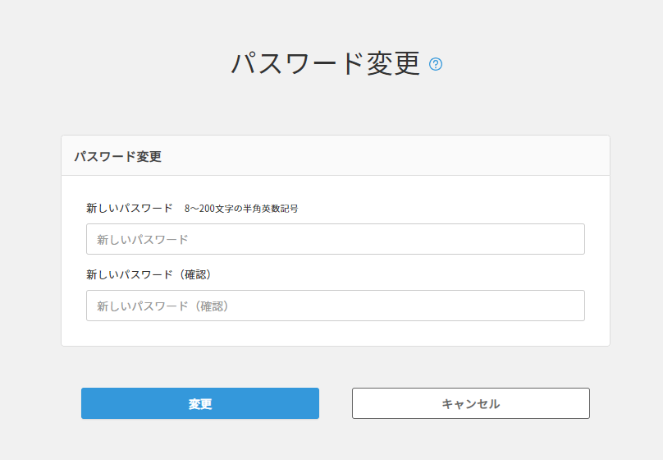Focus the 新しいパスワード input field
Image resolution: width=663 pixels, height=460 pixels.
click(x=336, y=239)
